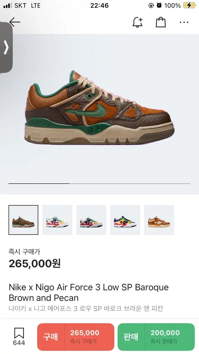Tap the main brown sneaker product image
The image size is (199, 354).
(100, 108)
